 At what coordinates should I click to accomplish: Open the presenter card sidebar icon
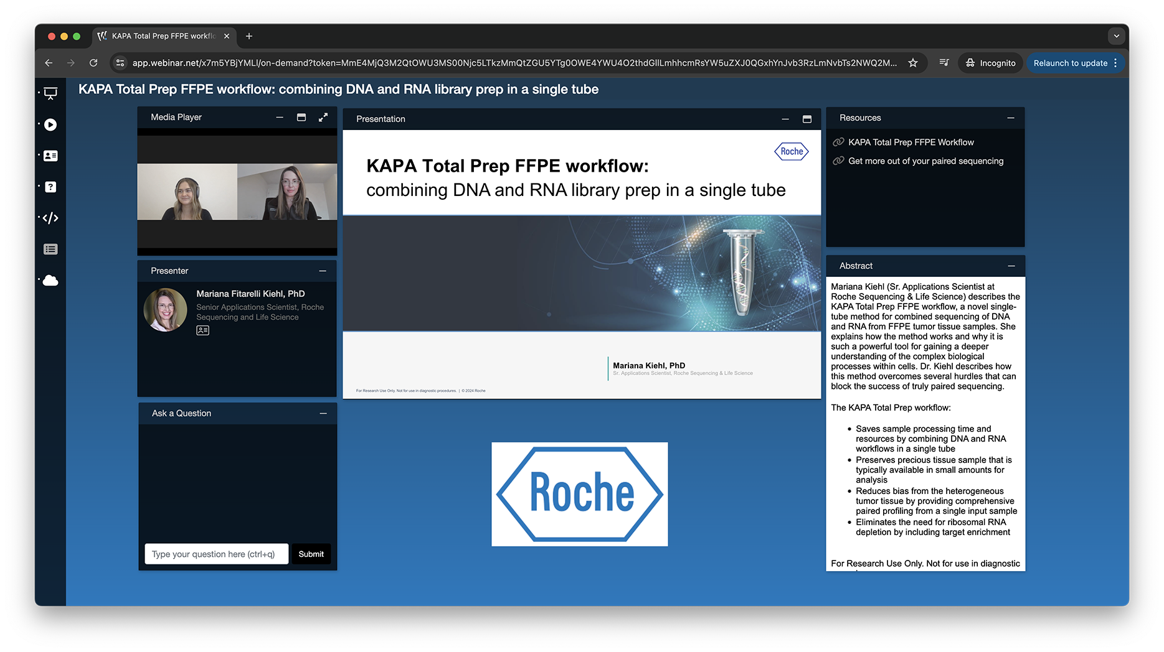[x=50, y=156]
